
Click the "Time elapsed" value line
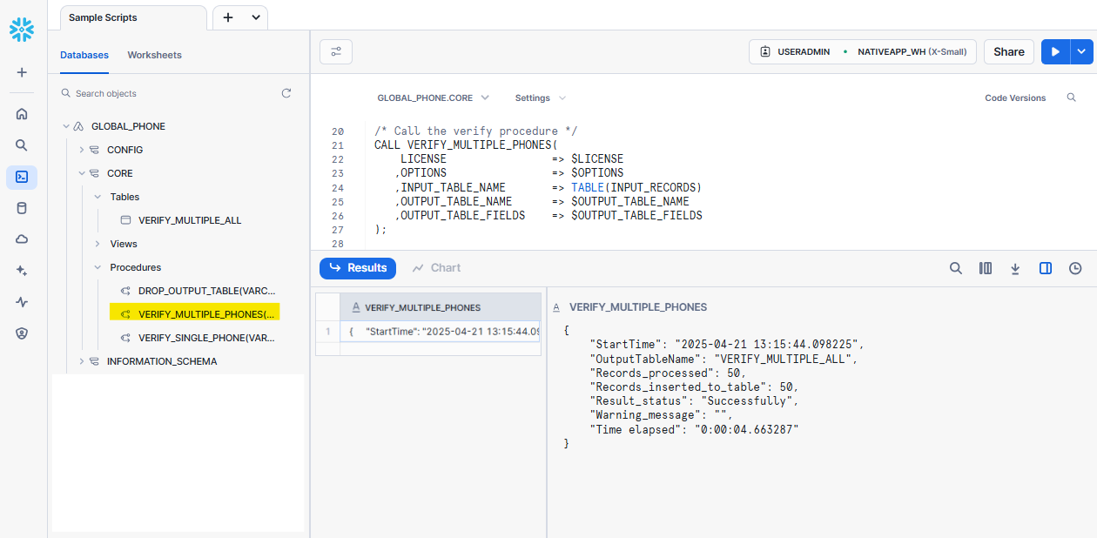tap(694, 429)
